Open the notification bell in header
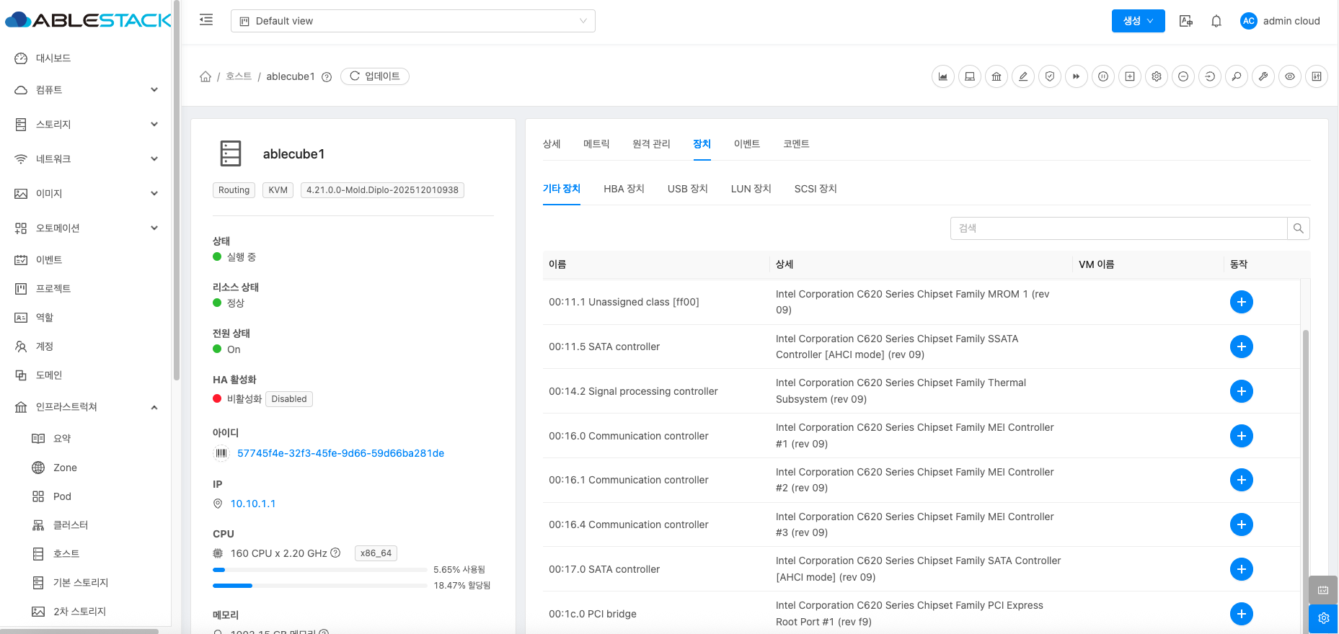 pyautogui.click(x=1216, y=21)
